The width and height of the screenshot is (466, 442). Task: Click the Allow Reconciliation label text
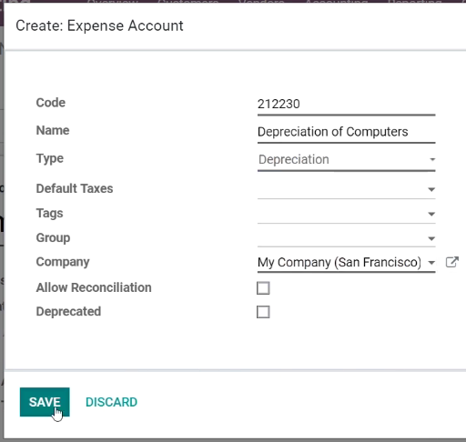[x=94, y=287]
